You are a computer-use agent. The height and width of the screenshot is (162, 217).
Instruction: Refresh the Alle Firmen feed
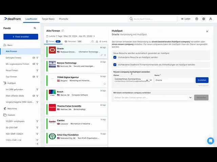pyautogui.click(x=63, y=31)
